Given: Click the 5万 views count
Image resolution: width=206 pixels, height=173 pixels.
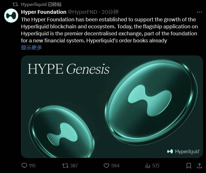Looking at the screenshot, I should pyautogui.click(x=156, y=165).
